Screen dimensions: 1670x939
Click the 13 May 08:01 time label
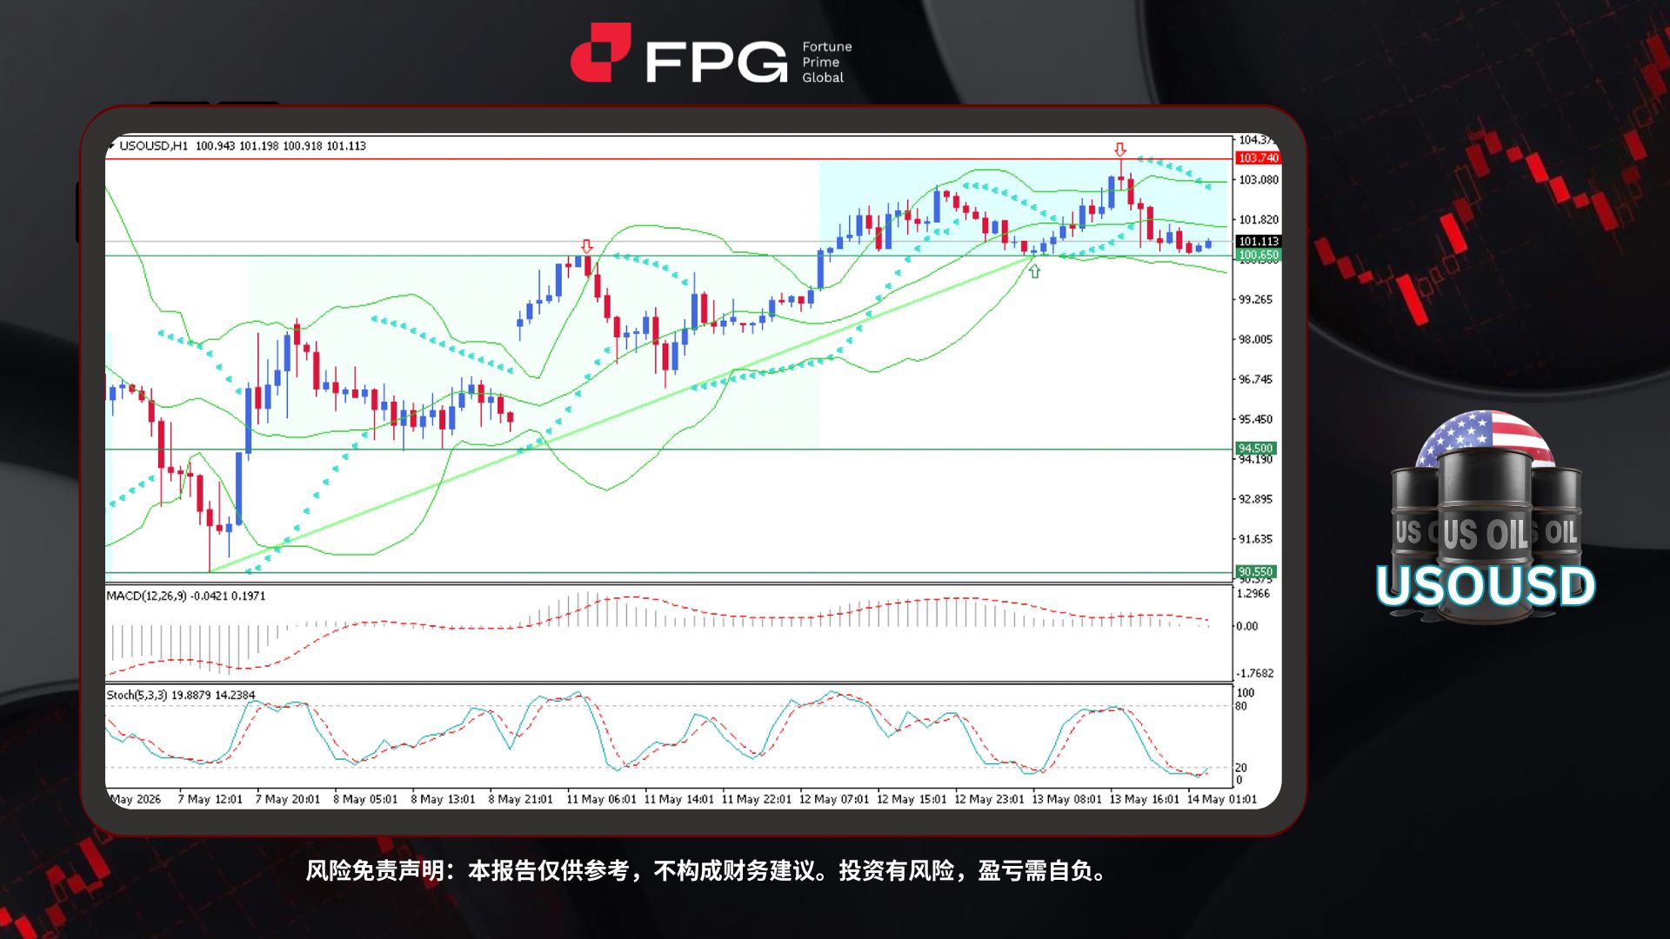(1066, 800)
